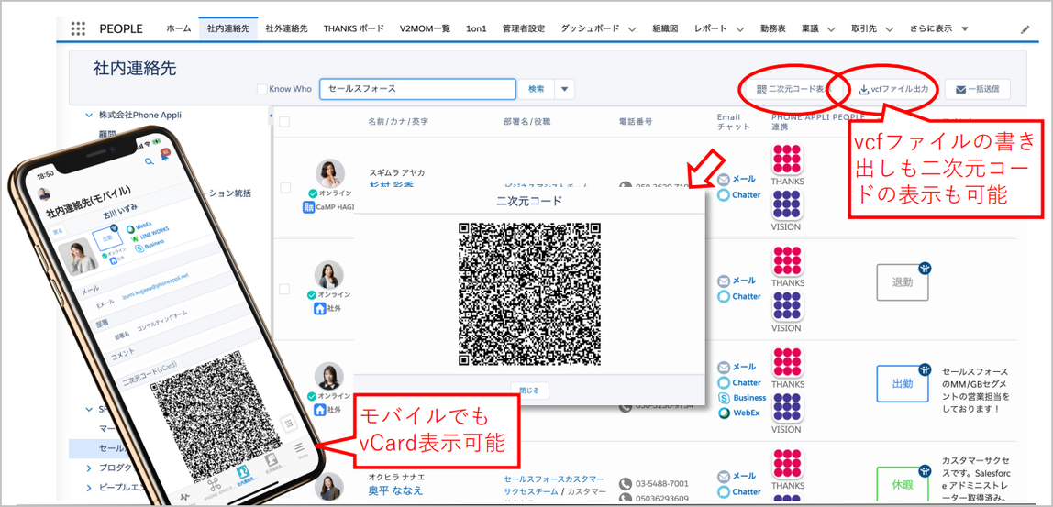Click the vcfファイル出力 button

click(x=893, y=90)
